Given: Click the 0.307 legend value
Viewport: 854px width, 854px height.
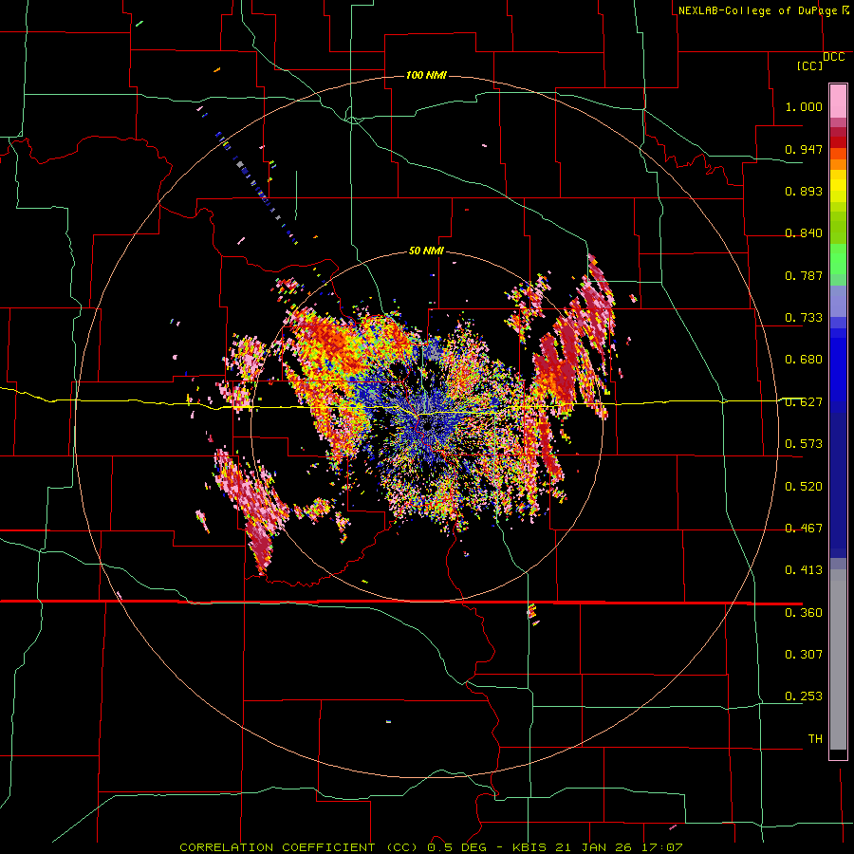Looking at the screenshot, I should click(x=804, y=654).
